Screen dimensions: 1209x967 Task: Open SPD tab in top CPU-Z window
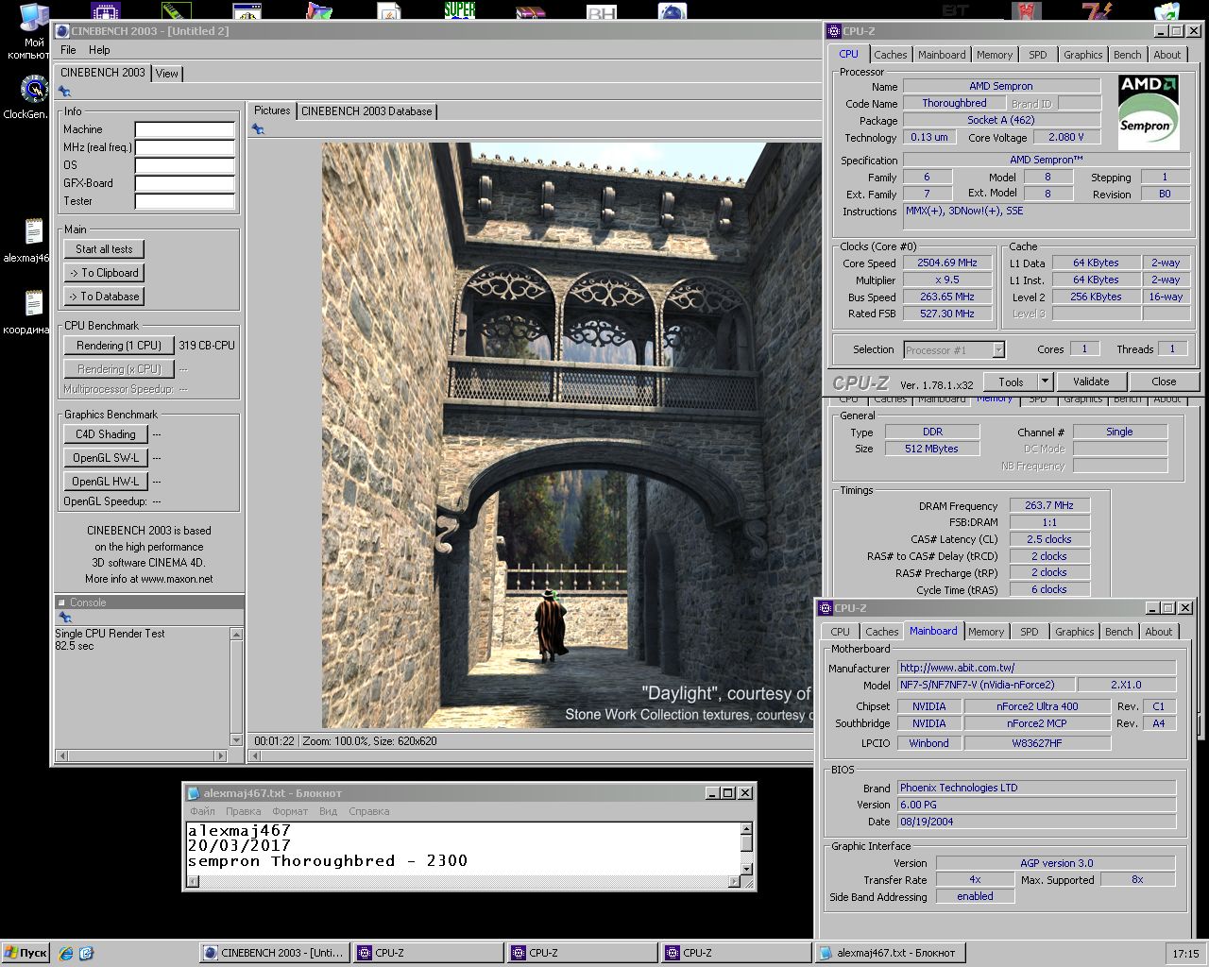coord(1038,55)
